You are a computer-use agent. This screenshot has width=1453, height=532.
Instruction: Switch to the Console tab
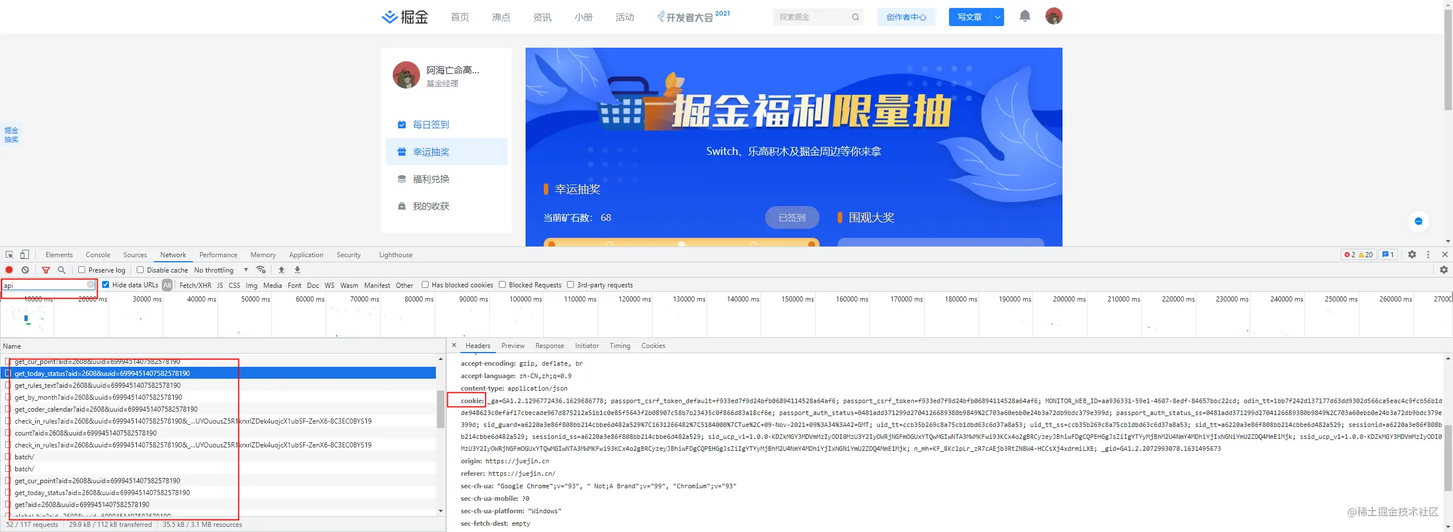coord(98,255)
